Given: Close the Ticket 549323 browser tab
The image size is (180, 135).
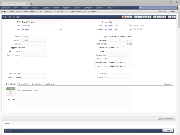Looking at the screenshot, I should [x=27, y=4].
